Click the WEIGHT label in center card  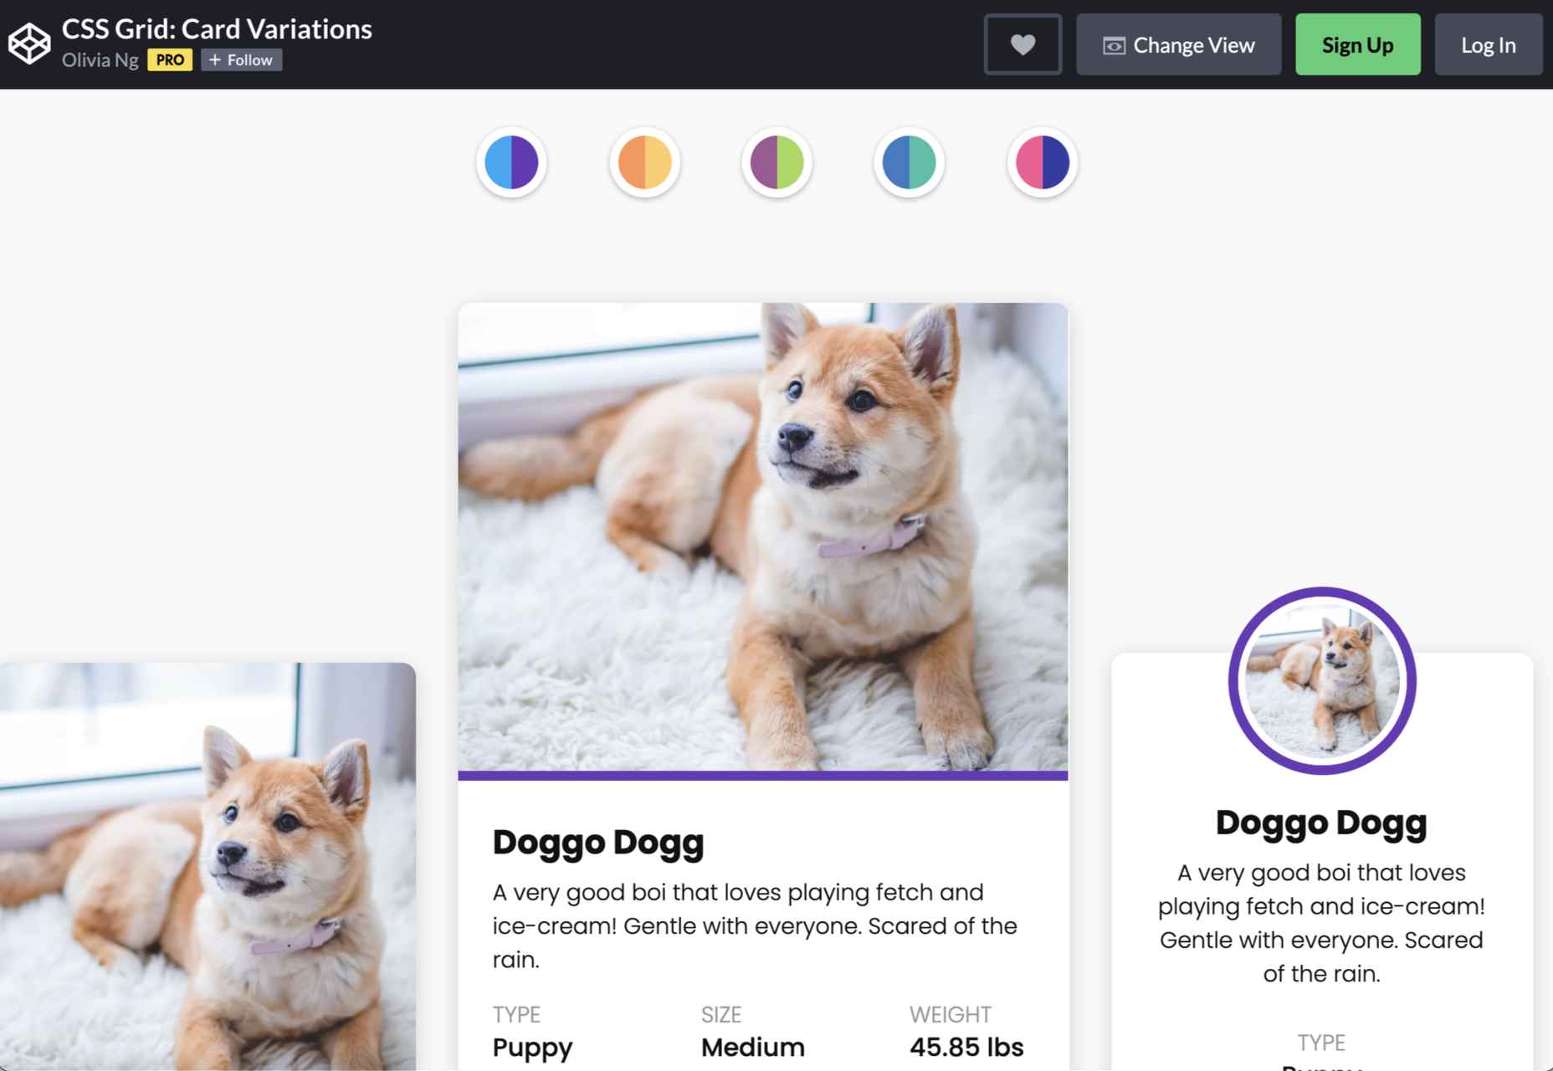(951, 1015)
